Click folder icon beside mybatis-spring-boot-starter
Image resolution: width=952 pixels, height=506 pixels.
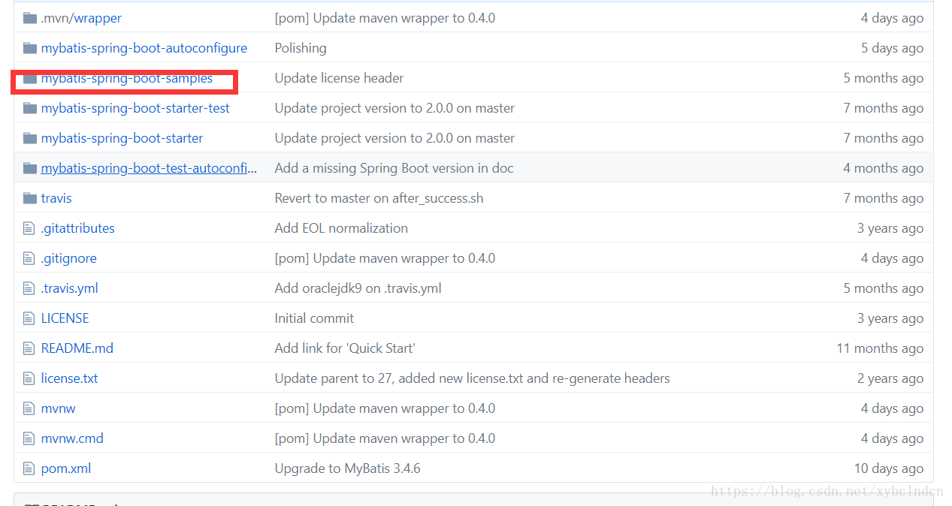pos(30,138)
